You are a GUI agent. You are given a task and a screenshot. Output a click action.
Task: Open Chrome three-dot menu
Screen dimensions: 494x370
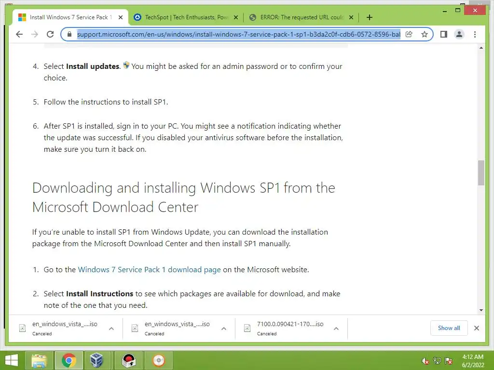475,34
